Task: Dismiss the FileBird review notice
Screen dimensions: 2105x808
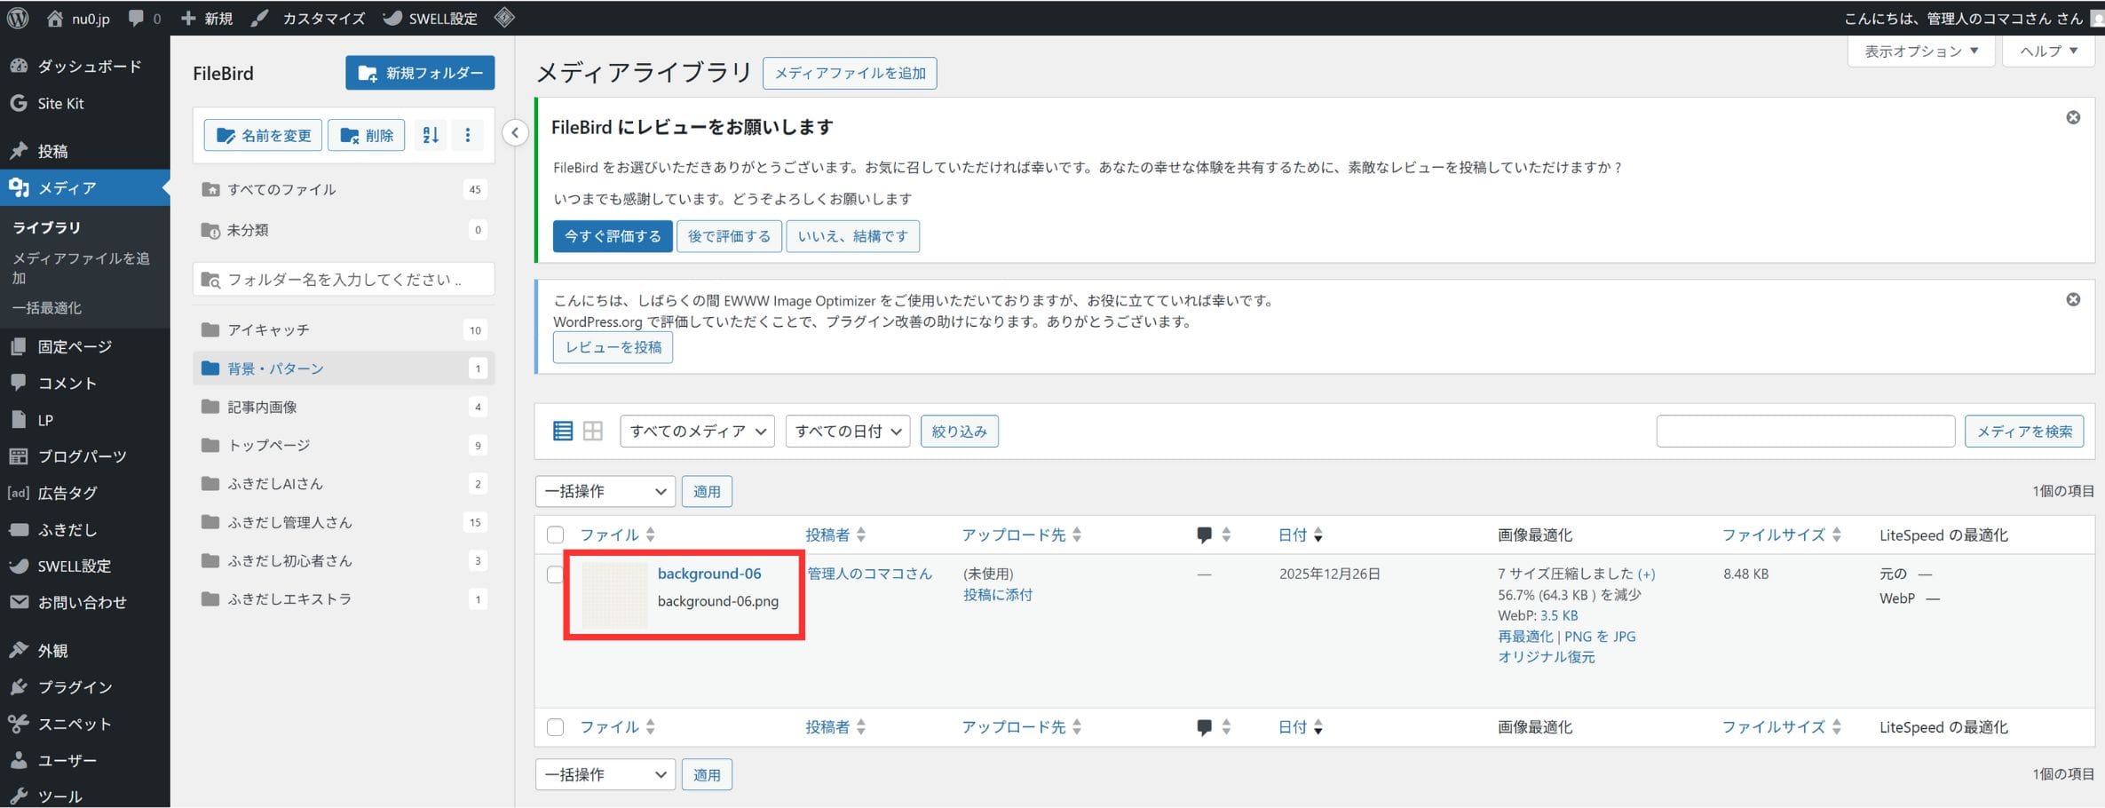Action: [x=2072, y=118]
